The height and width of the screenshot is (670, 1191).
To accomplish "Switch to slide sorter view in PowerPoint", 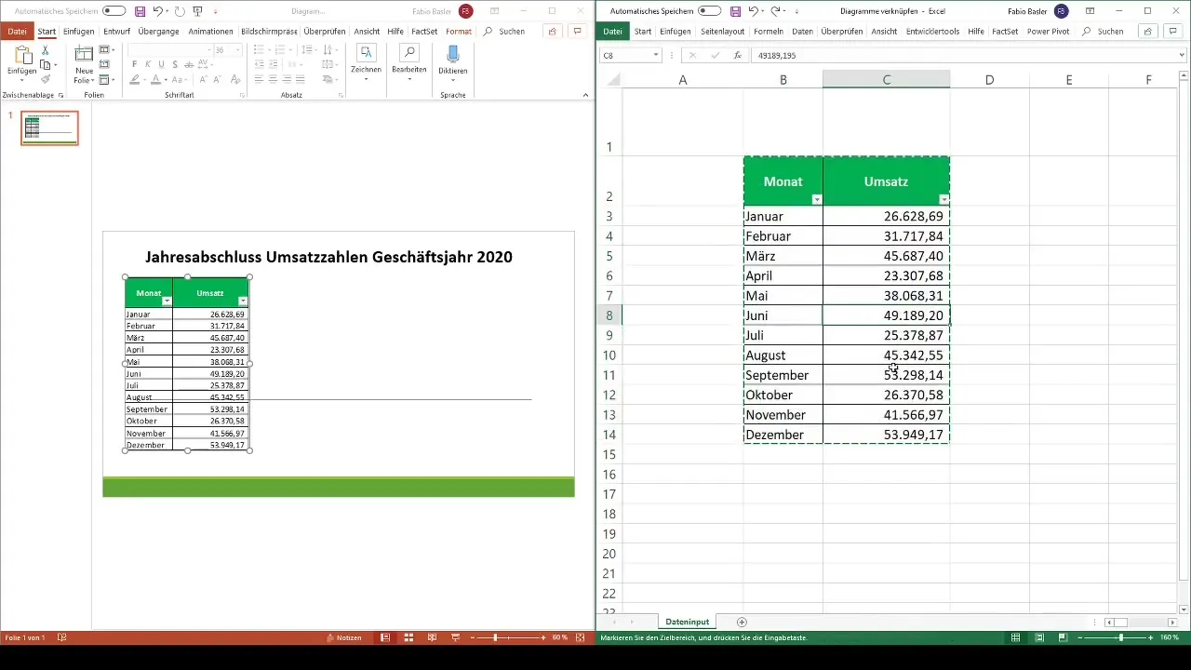I will (x=408, y=637).
